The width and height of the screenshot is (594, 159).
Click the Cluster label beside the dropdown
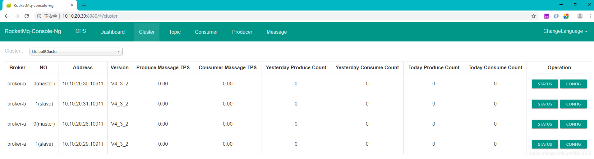click(x=14, y=51)
